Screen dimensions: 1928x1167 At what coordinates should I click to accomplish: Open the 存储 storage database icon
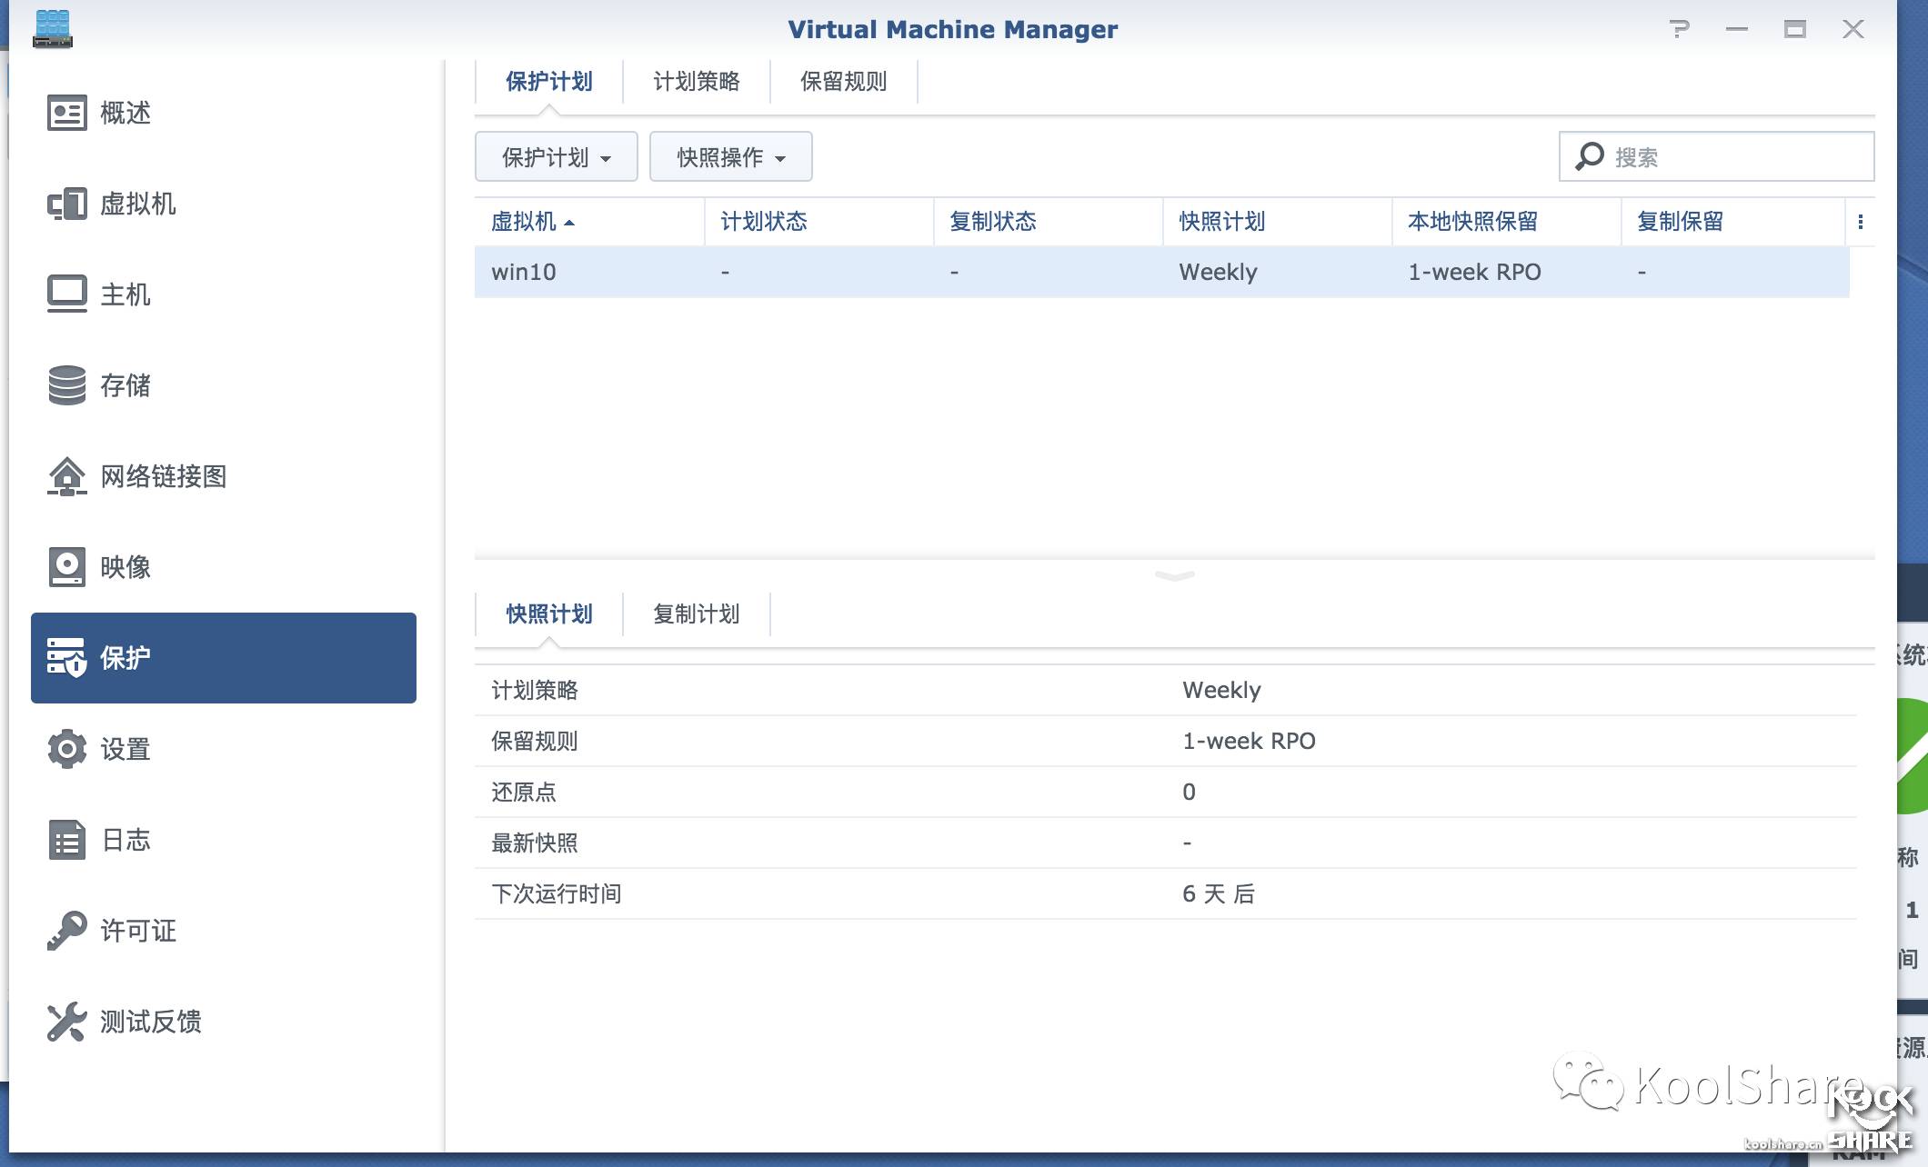[x=66, y=385]
